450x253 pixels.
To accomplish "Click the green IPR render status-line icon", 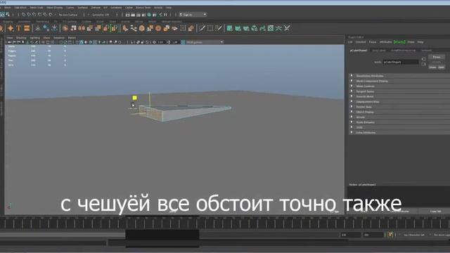I will pyautogui.click(x=149, y=15).
